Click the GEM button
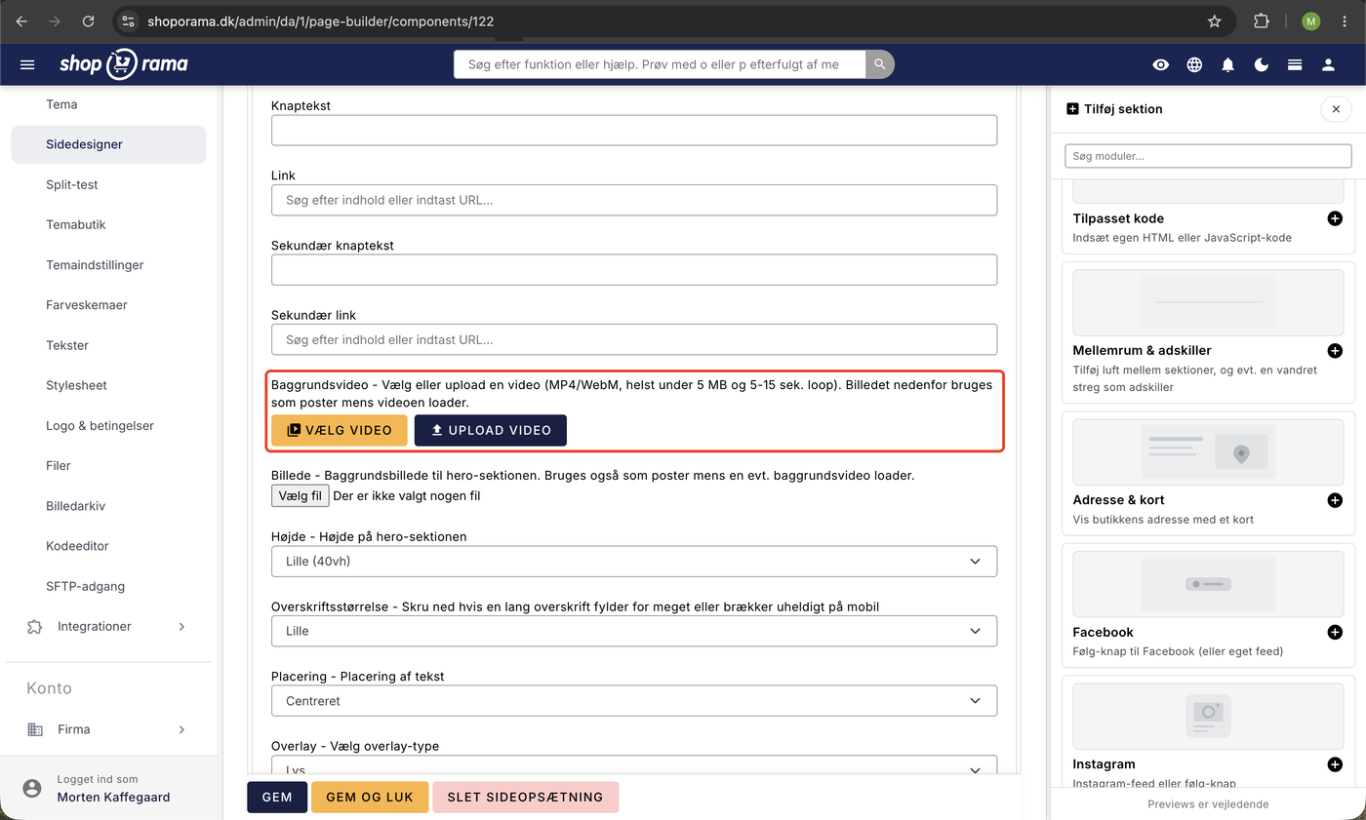 click(x=277, y=797)
